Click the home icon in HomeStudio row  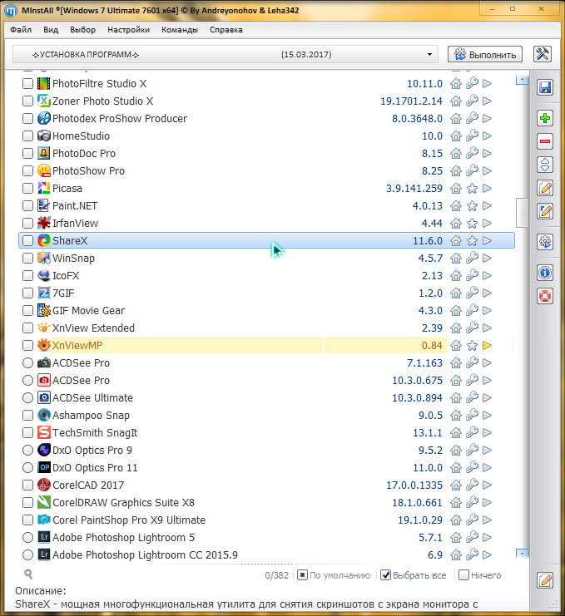click(x=456, y=136)
